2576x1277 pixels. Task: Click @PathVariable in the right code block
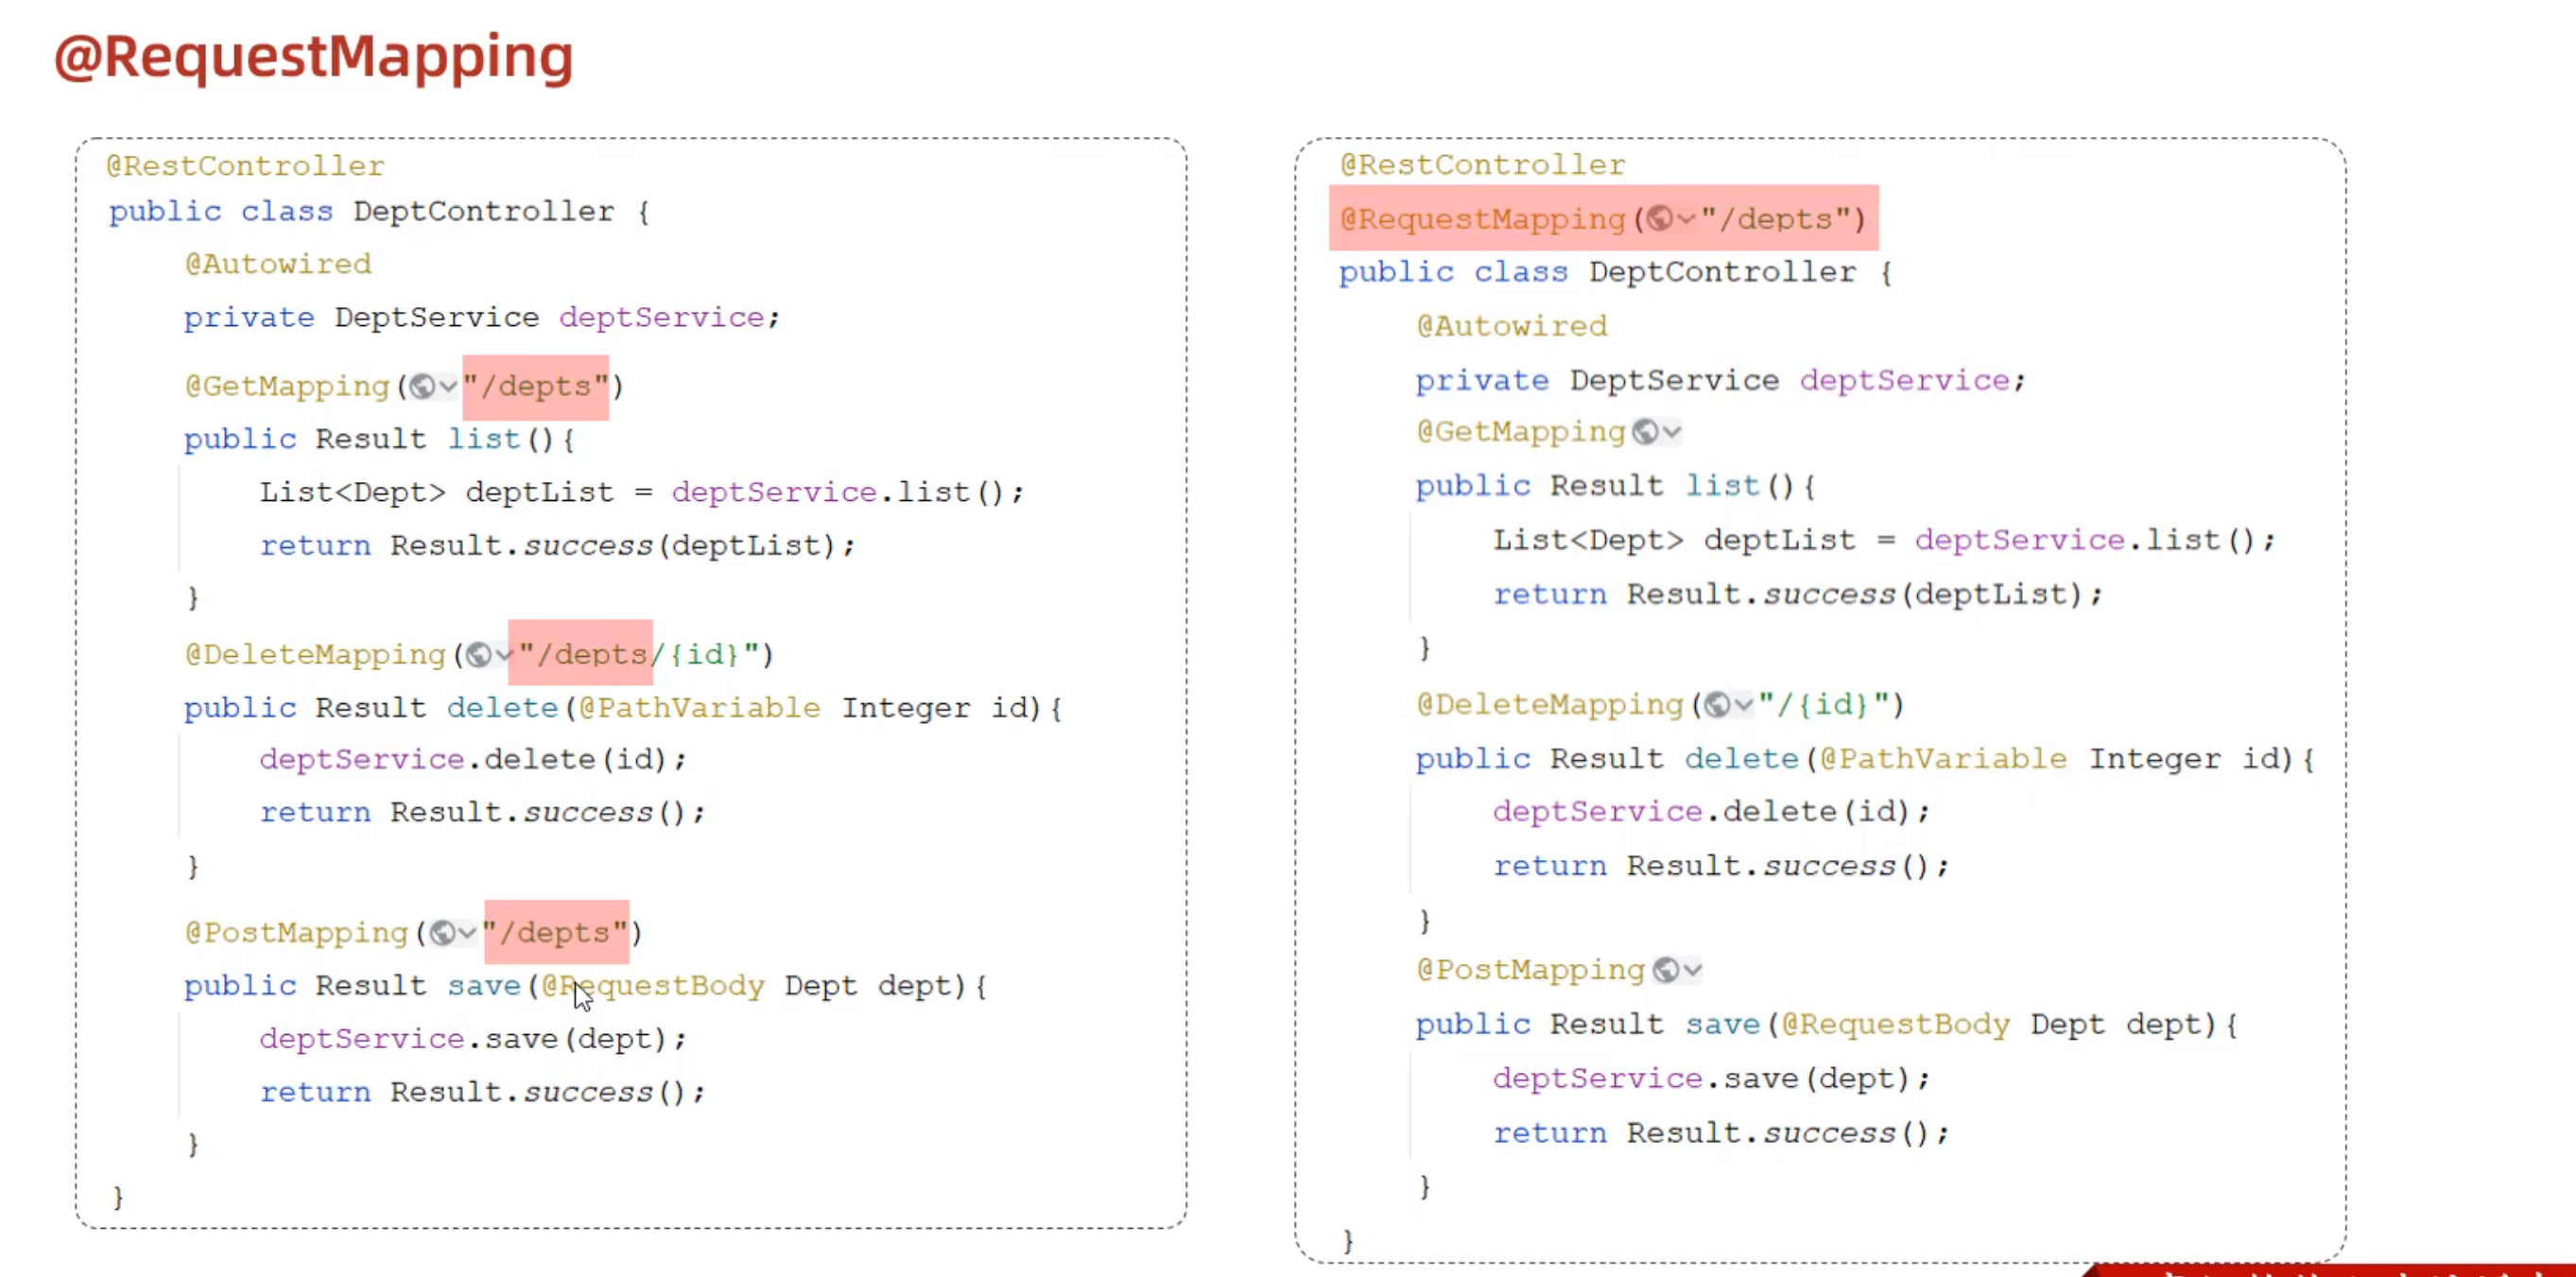pyautogui.click(x=1943, y=759)
